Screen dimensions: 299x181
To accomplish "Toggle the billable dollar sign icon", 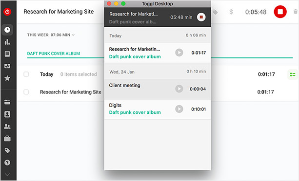I will tap(231, 12).
